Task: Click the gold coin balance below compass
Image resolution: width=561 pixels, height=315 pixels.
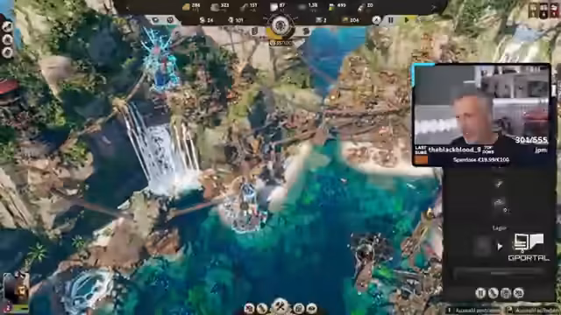Action: point(280,43)
